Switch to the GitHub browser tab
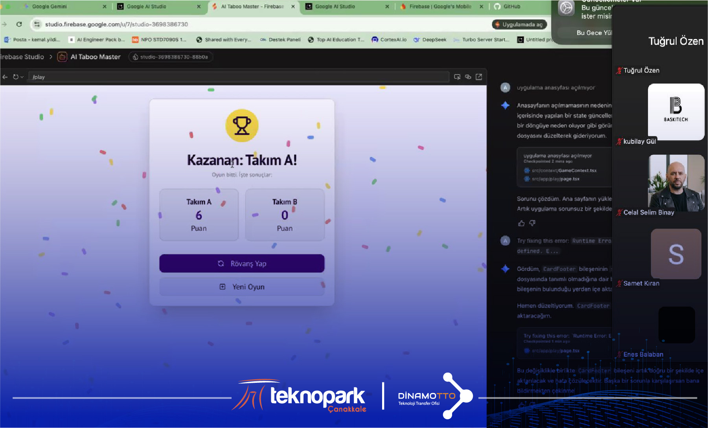The height and width of the screenshot is (428, 708). pyautogui.click(x=511, y=7)
